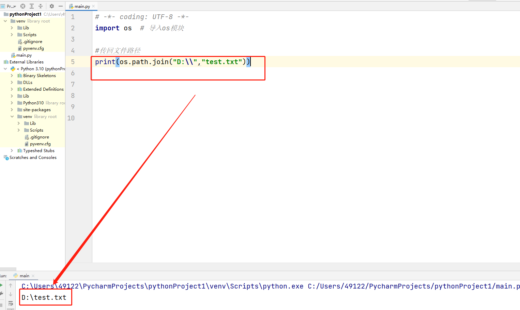Click the Python310 folder icon

point(20,103)
